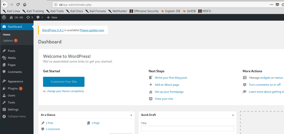Open the site information icon in address bar

[x=56, y=5]
